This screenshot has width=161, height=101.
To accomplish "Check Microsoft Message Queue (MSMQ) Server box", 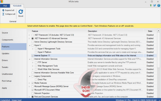I will tap(33, 86).
